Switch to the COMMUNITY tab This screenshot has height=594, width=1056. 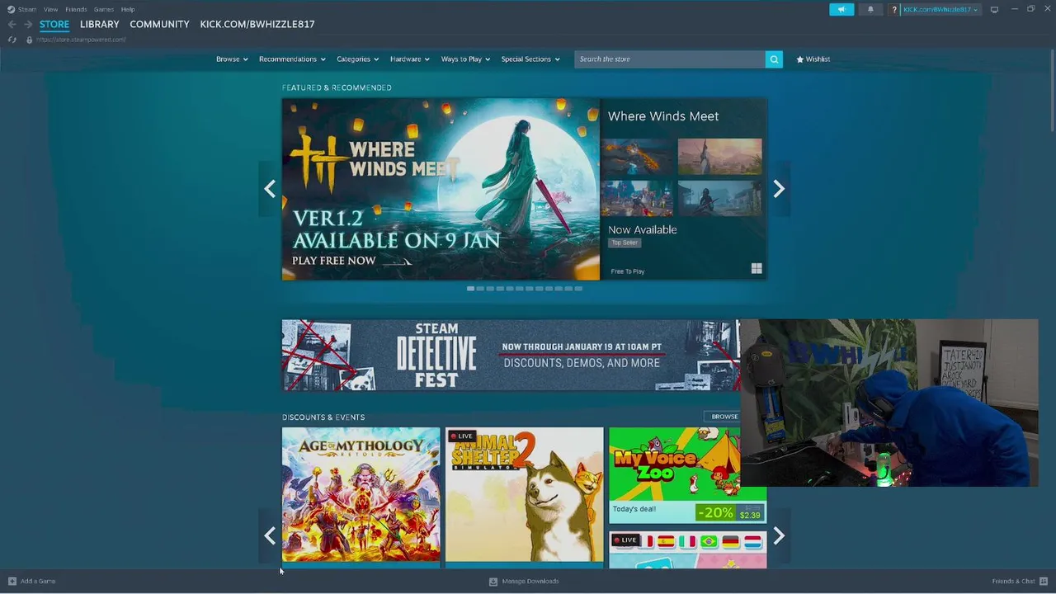point(159,25)
